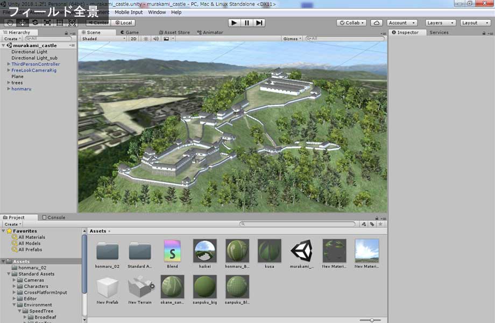Image resolution: width=495 pixels, height=323 pixels.
Task: Open the Account dropdown
Action: (402, 23)
